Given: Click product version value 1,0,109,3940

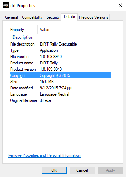Looking at the screenshot, I should click(51, 69).
